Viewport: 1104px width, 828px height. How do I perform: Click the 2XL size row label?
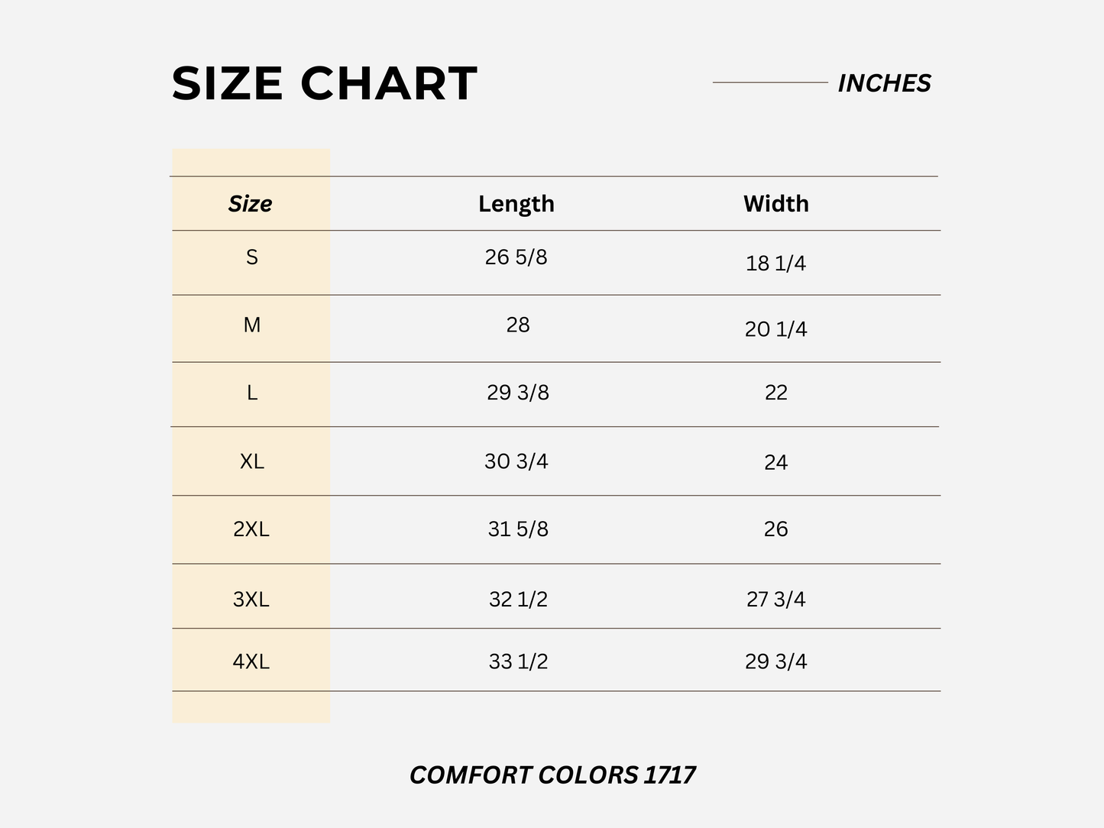pyautogui.click(x=251, y=529)
